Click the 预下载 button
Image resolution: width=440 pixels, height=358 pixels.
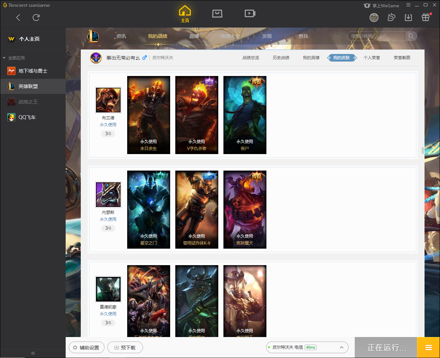[125, 347]
